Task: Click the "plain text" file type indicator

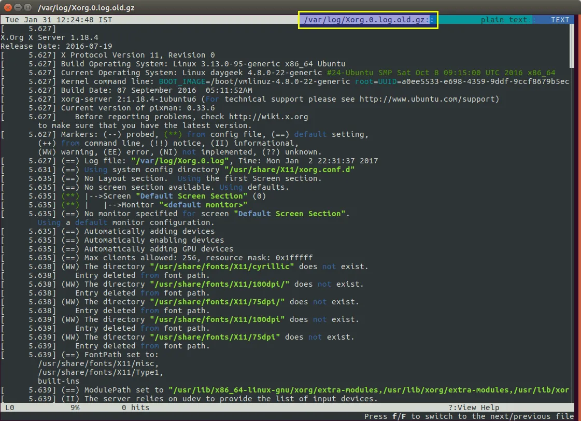Action: (503, 20)
